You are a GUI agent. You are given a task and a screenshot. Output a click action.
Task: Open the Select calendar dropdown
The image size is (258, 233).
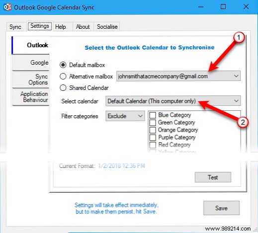pos(173,101)
